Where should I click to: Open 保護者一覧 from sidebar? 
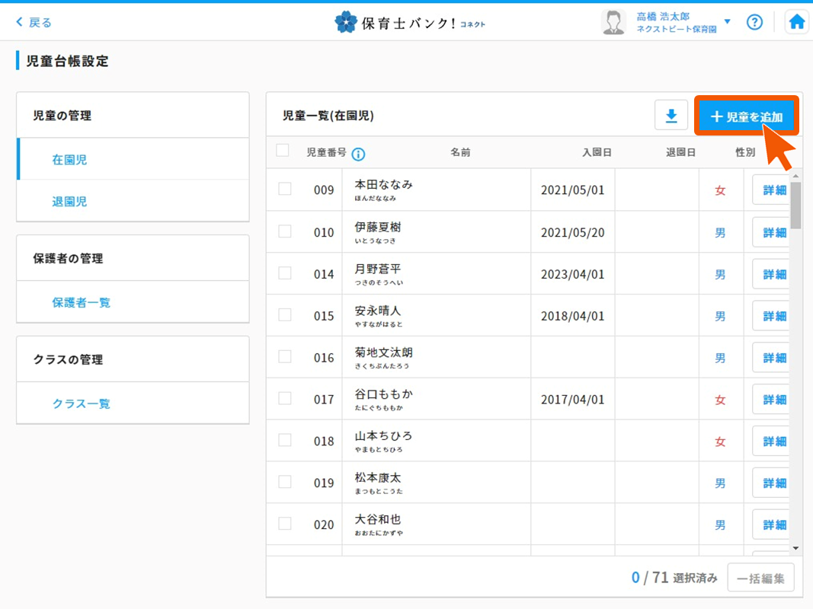click(x=81, y=302)
